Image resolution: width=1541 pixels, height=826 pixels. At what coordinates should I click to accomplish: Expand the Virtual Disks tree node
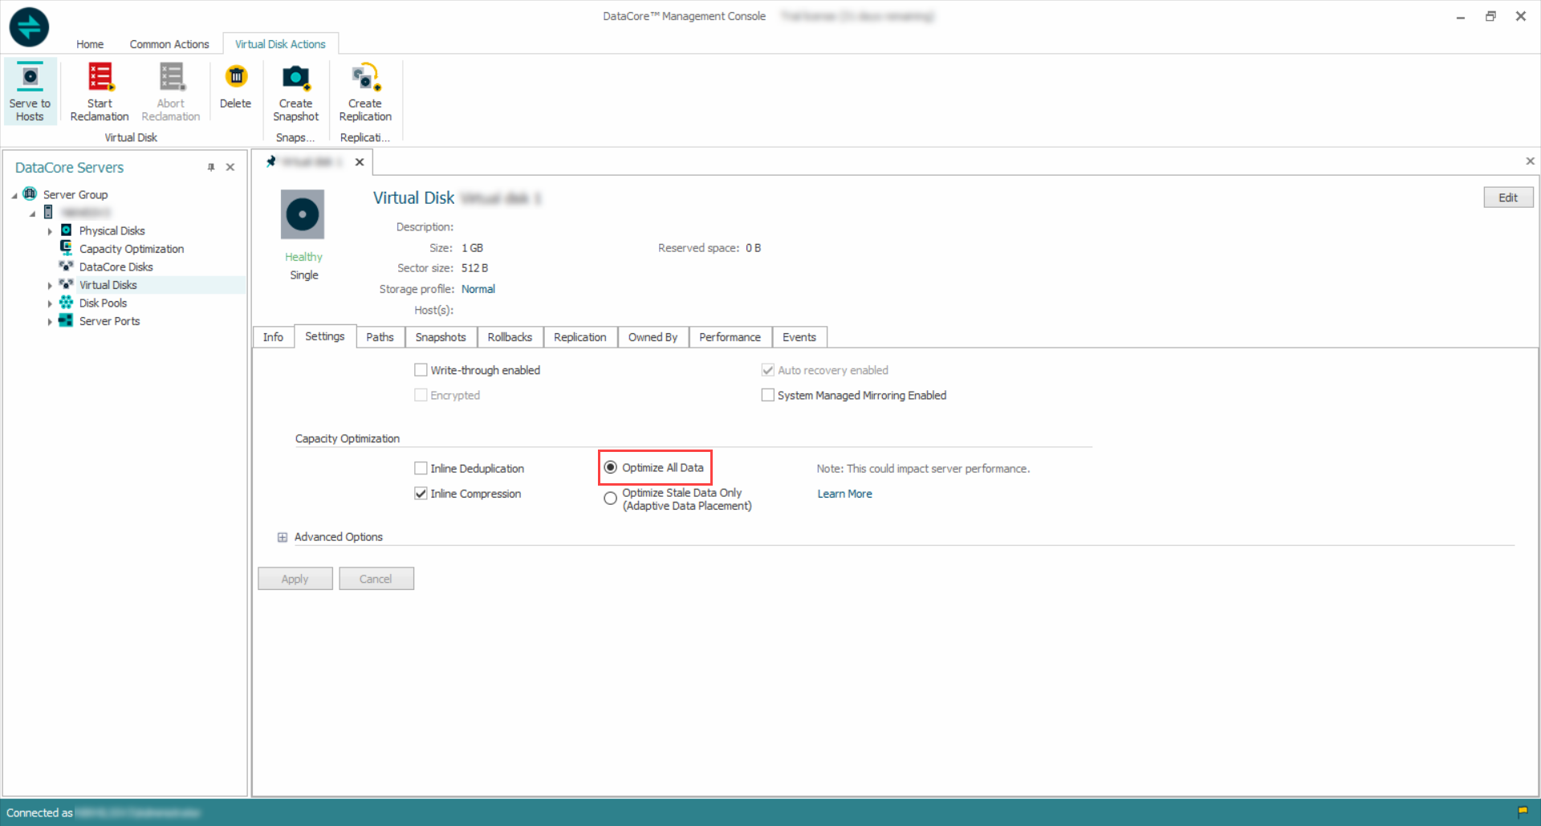point(50,284)
